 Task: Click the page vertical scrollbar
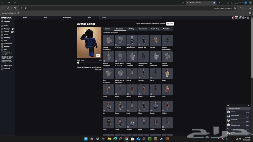(x=252, y=48)
